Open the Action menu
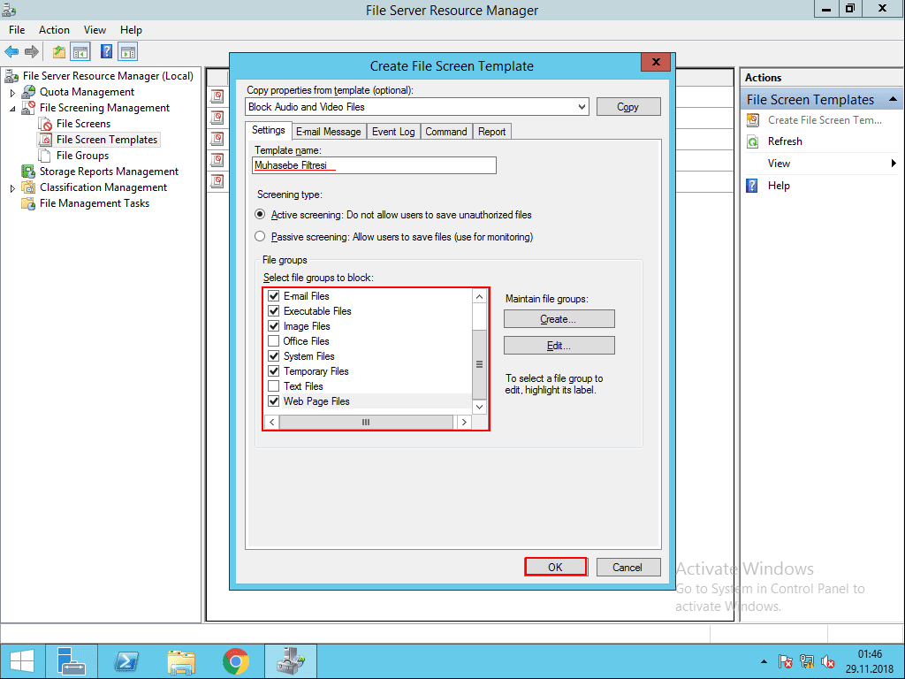905x679 pixels. click(x=54, y=29)
